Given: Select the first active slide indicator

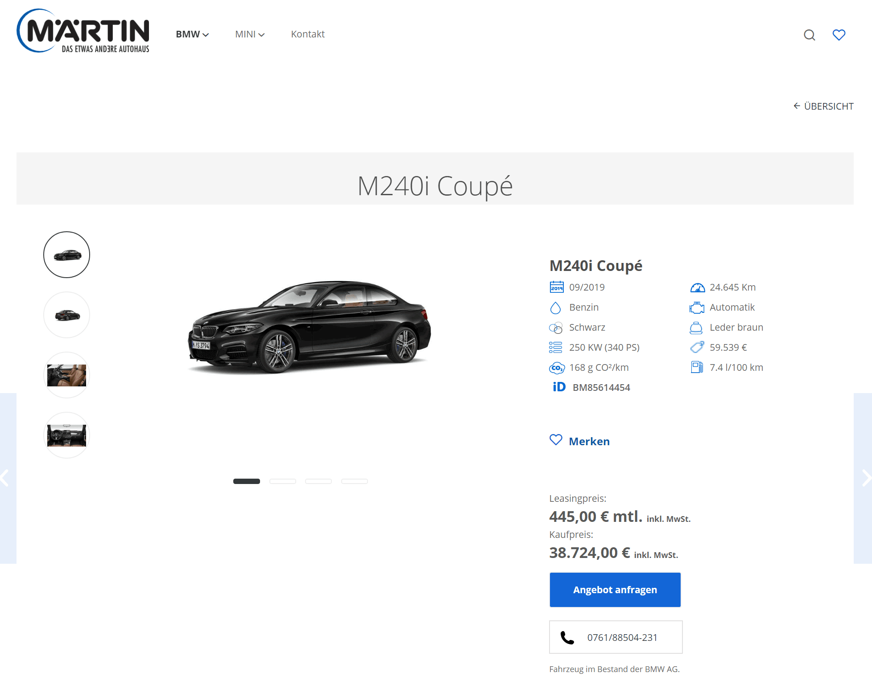Looking at the screenshot, I should (x=247, y=481).
